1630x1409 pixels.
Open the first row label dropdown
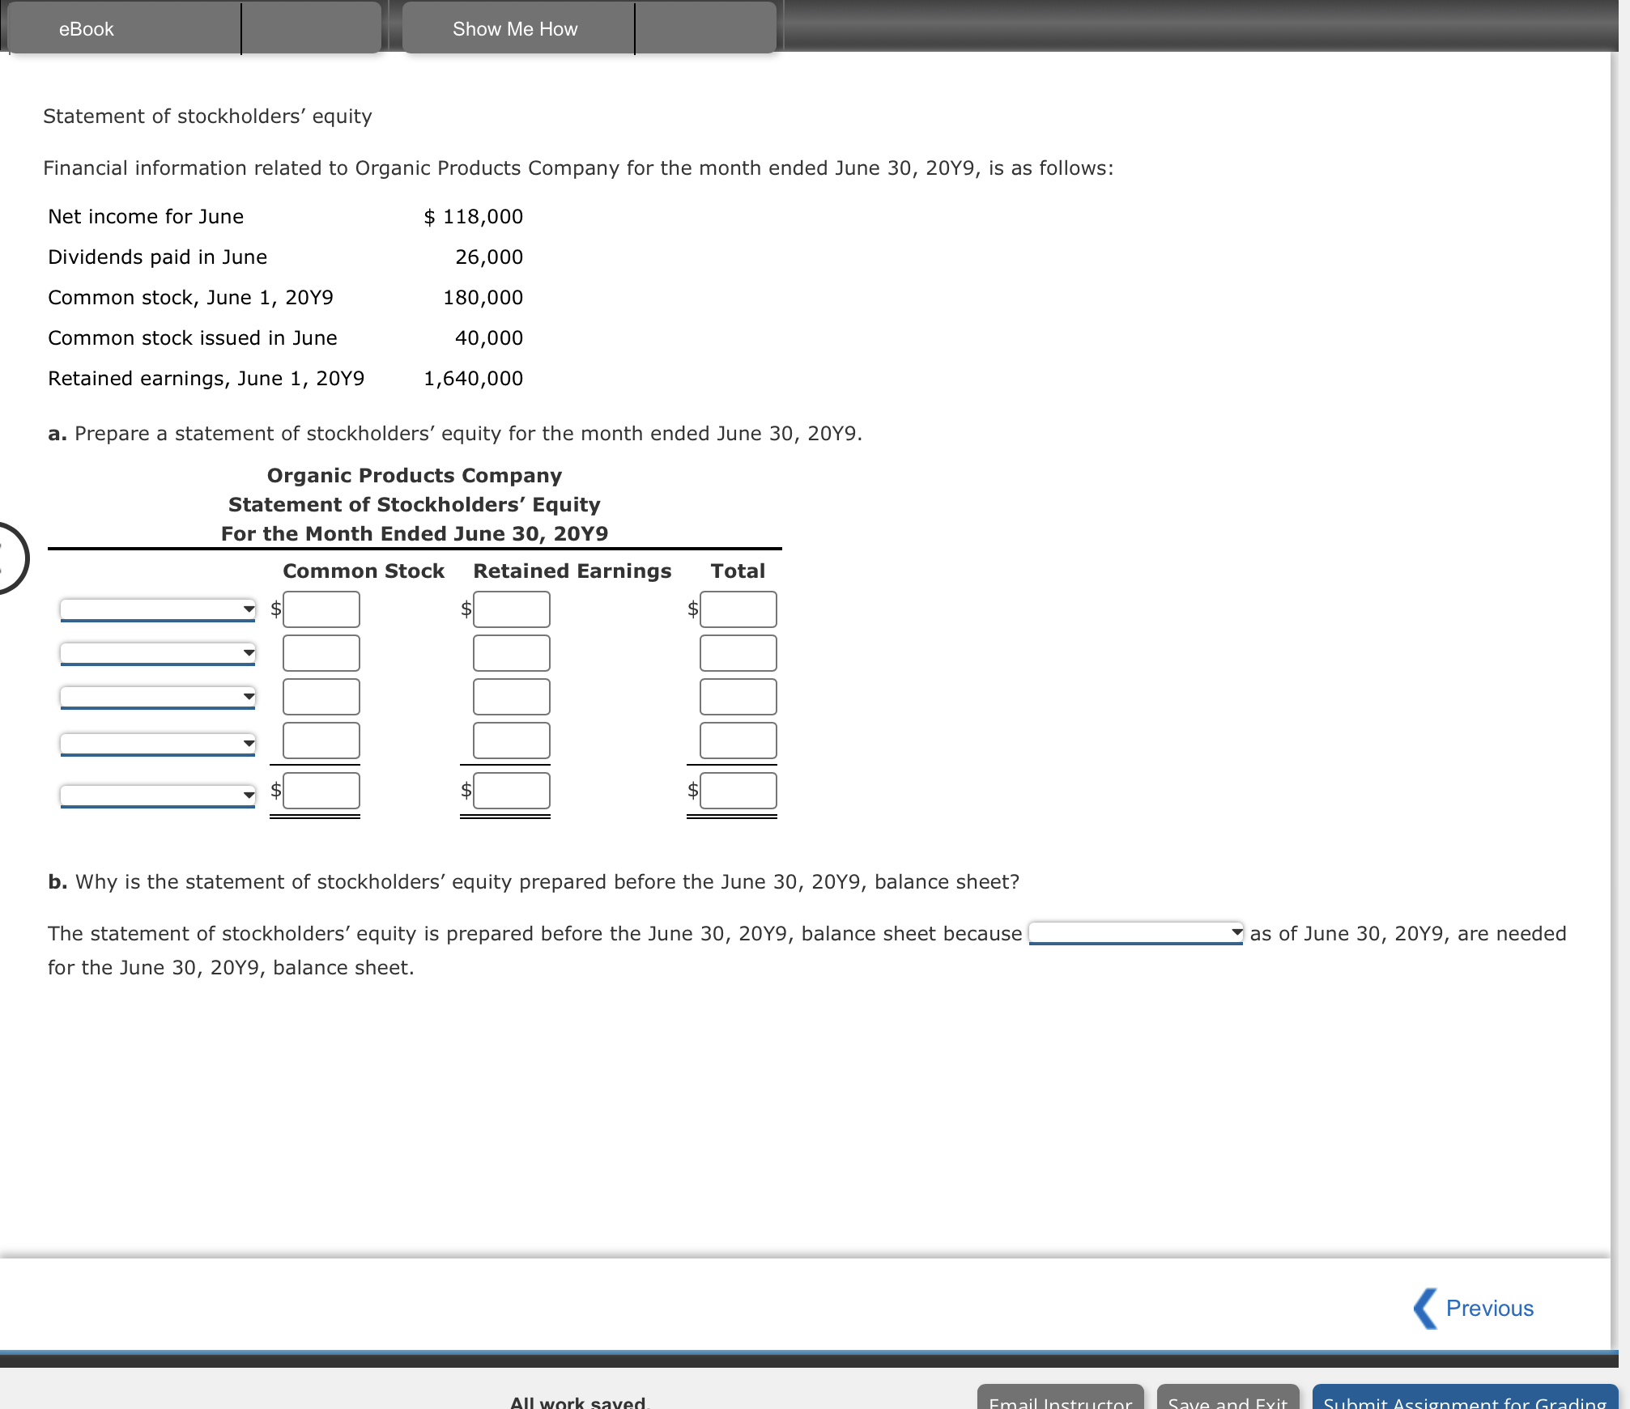tap(158, 609)
